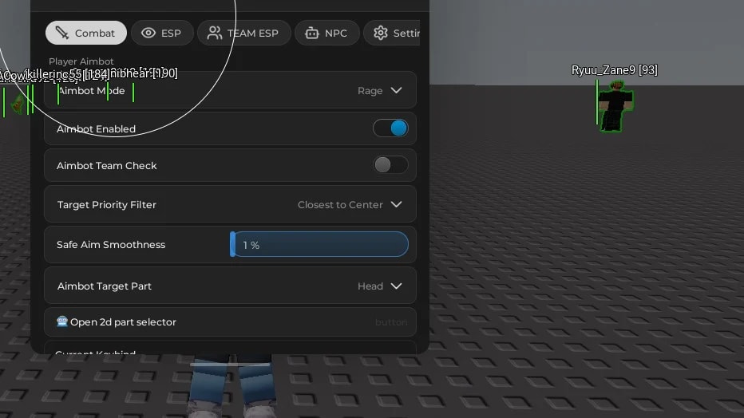The image size is (744, 418).
Task: Enable the Aimbot Team Check toggle
Action: 390,165
